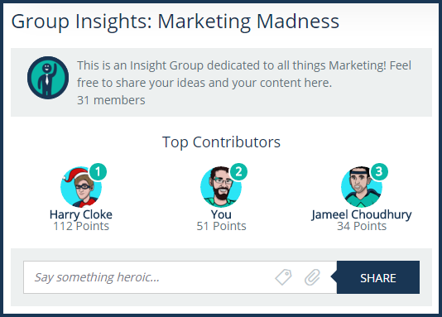442x317 pixels.
Task: Click the SHARE button
Action: (377, 277)
